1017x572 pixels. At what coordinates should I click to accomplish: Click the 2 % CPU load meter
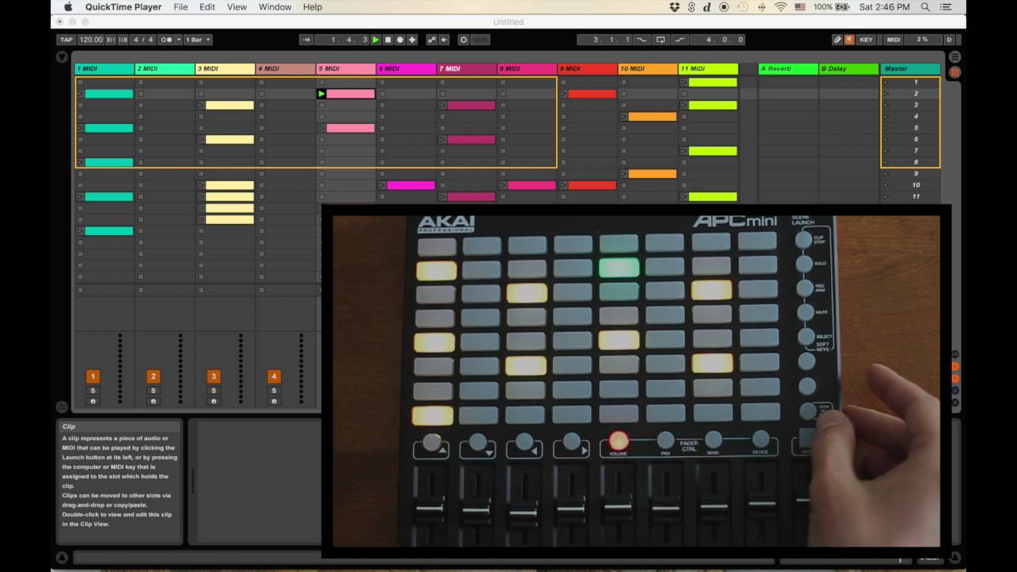tap(922, 40)
